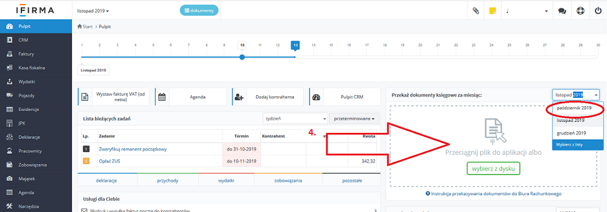Viewport: 607px width, 212px height.
Task: Switch to the wydatki tab
Action: coord(226,180)
